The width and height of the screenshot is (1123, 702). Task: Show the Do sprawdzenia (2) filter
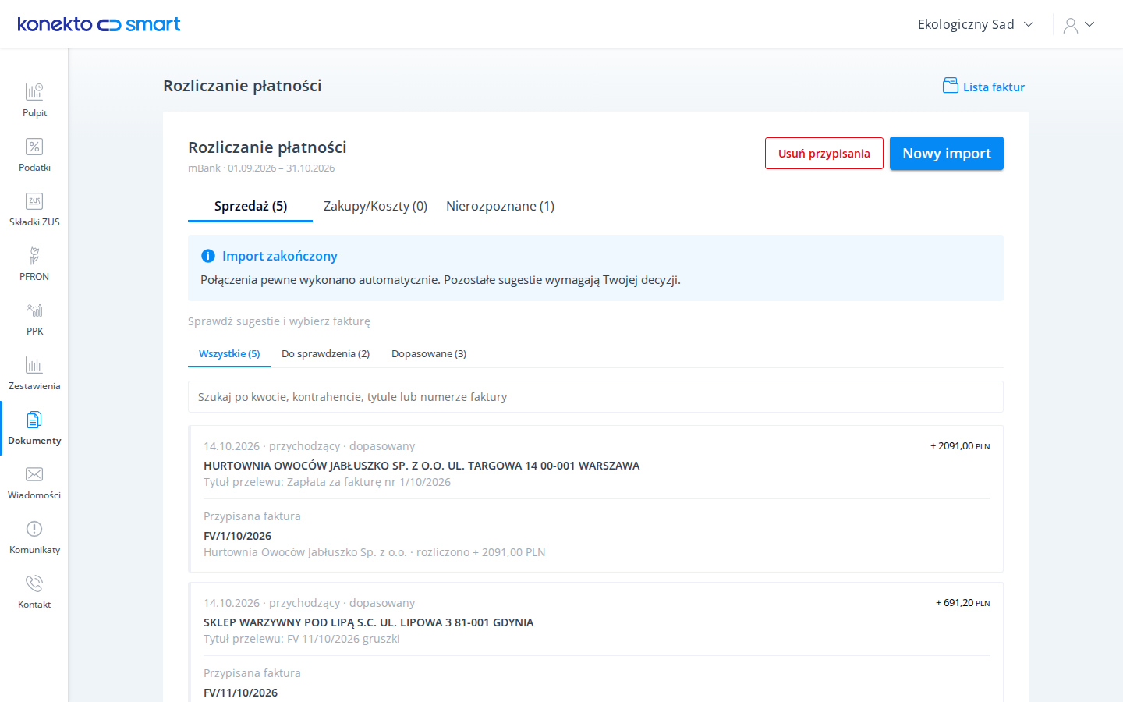[x=326, y=353]
